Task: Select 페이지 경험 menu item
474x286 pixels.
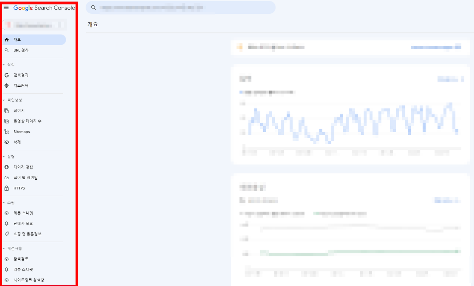Action: pyautogui.click(x=34, y=167)
